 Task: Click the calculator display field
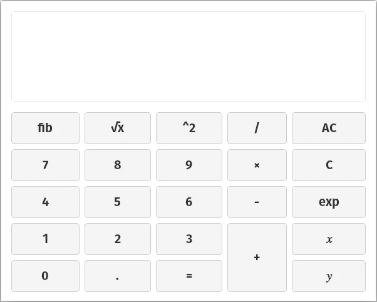pyautogui.click(x=189, y=56)
